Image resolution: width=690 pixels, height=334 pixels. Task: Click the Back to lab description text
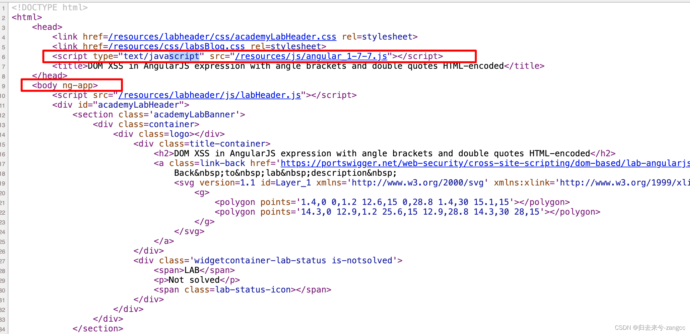click(285, 173)
